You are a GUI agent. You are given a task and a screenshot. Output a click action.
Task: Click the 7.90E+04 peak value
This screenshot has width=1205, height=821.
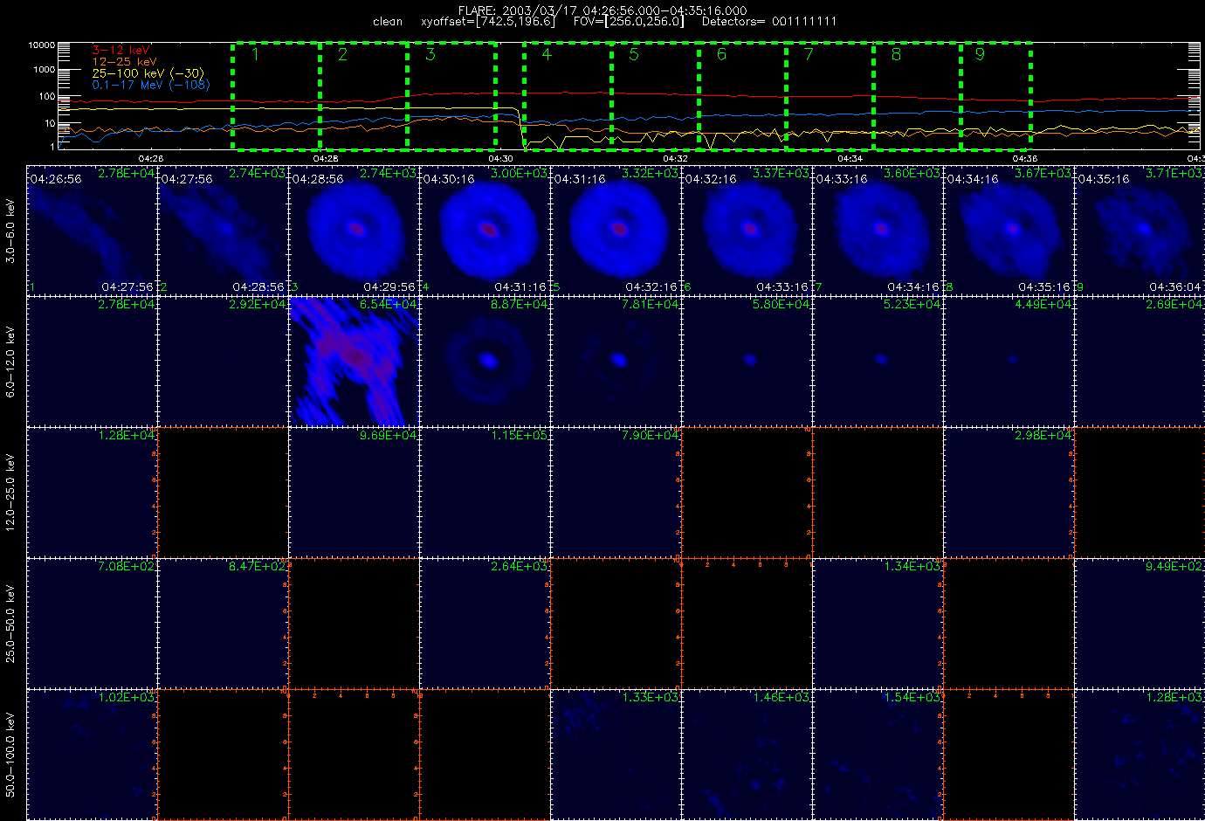click(x=651, y=435)
